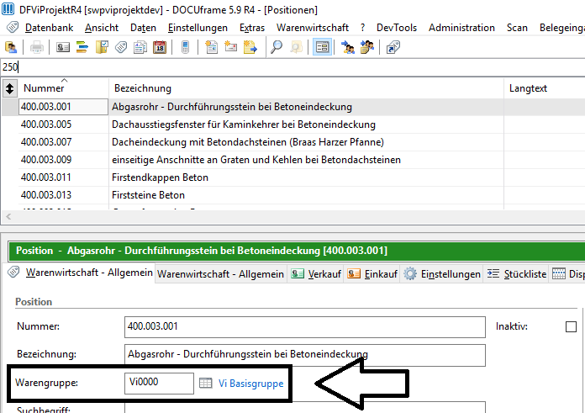The height and width of the screenshot is (413, 585).
Task: Click the new document with star icon
Action: click(211, 47)
